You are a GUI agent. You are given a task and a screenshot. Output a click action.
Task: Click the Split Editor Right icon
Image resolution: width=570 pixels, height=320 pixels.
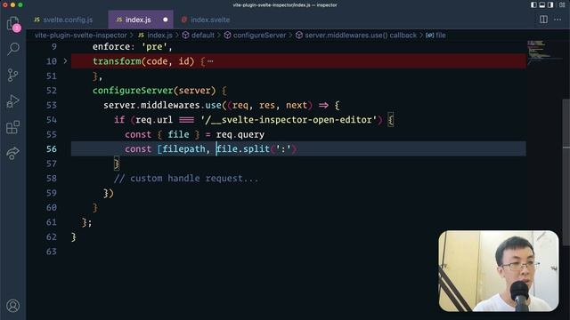coord(543,20)
